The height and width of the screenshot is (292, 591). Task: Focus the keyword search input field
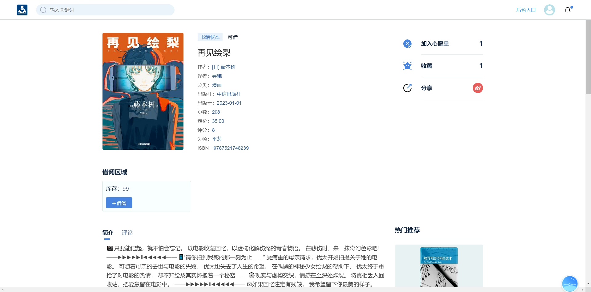click(x=105, y=10)
